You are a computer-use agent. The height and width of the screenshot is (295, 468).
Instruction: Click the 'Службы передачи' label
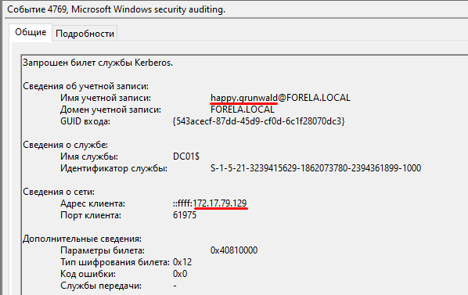click(x=101, y=286)
